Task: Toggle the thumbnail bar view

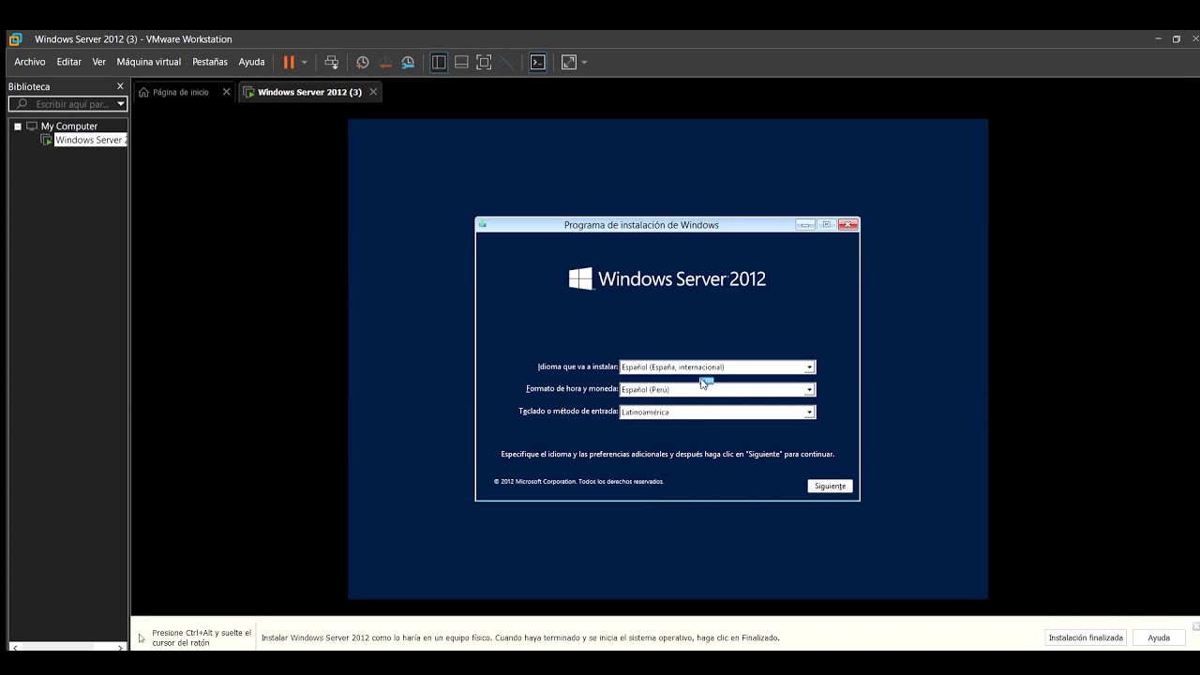Action: point(461,62)
